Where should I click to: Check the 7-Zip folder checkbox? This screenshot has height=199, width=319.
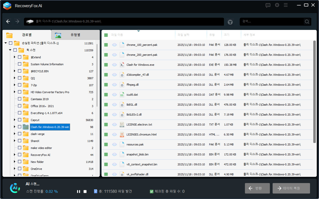point(19,85)
